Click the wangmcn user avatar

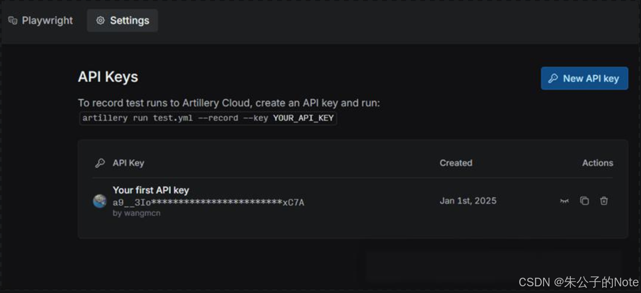100,201
